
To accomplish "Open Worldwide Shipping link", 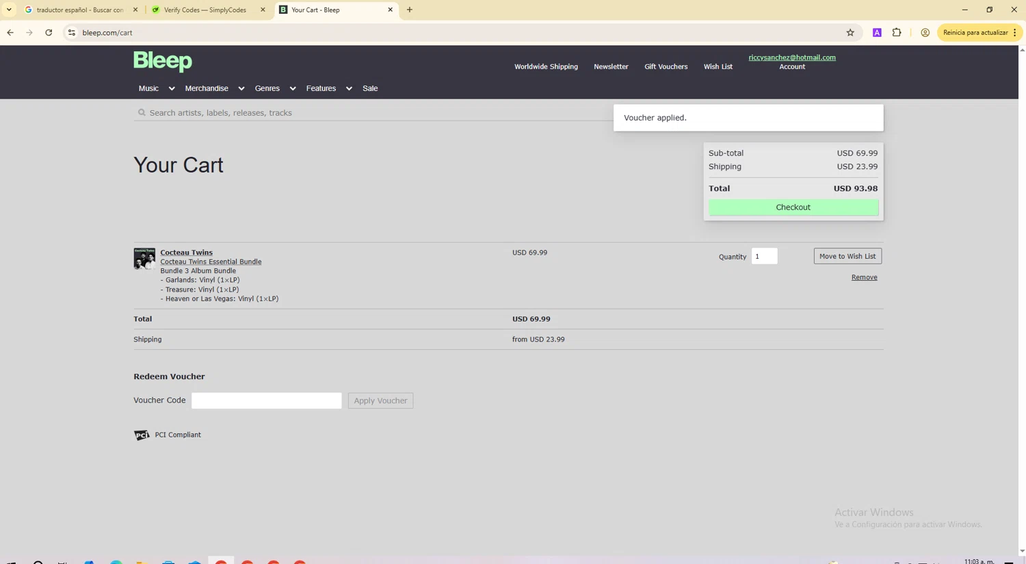I will tap(546, 66).
